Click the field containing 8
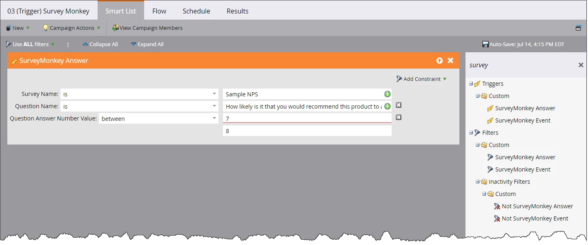 [307, 131]
